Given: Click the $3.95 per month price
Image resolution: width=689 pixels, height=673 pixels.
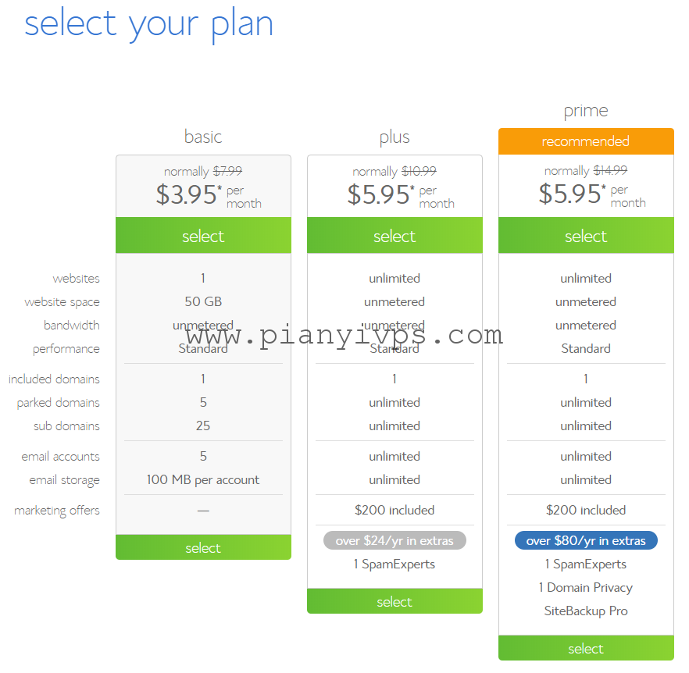Looking at the screenshot, I should click(x=209, y=194).
